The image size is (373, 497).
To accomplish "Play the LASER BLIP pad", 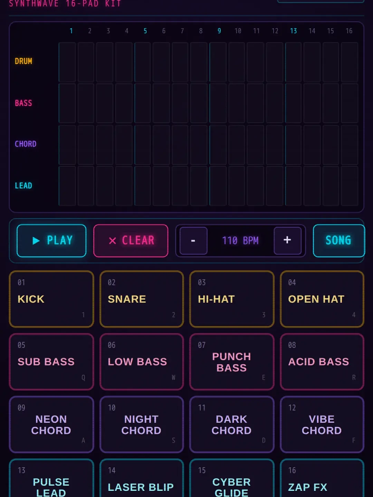I will (142, 478).
